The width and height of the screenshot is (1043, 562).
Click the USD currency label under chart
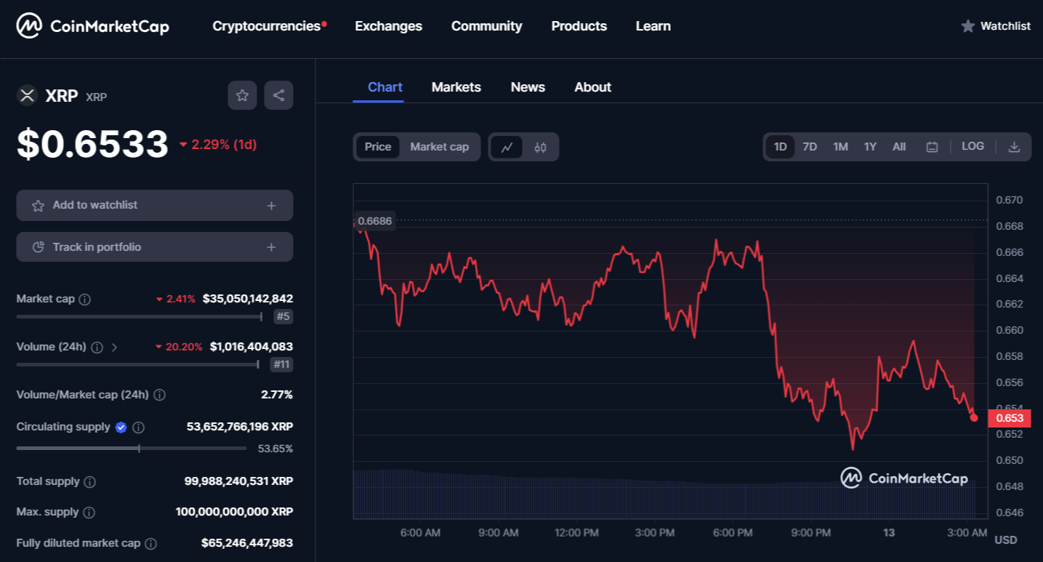pos(1005,540)
